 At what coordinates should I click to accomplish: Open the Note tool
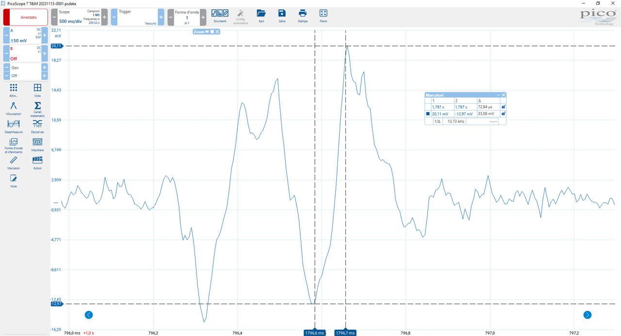[14, 181]
